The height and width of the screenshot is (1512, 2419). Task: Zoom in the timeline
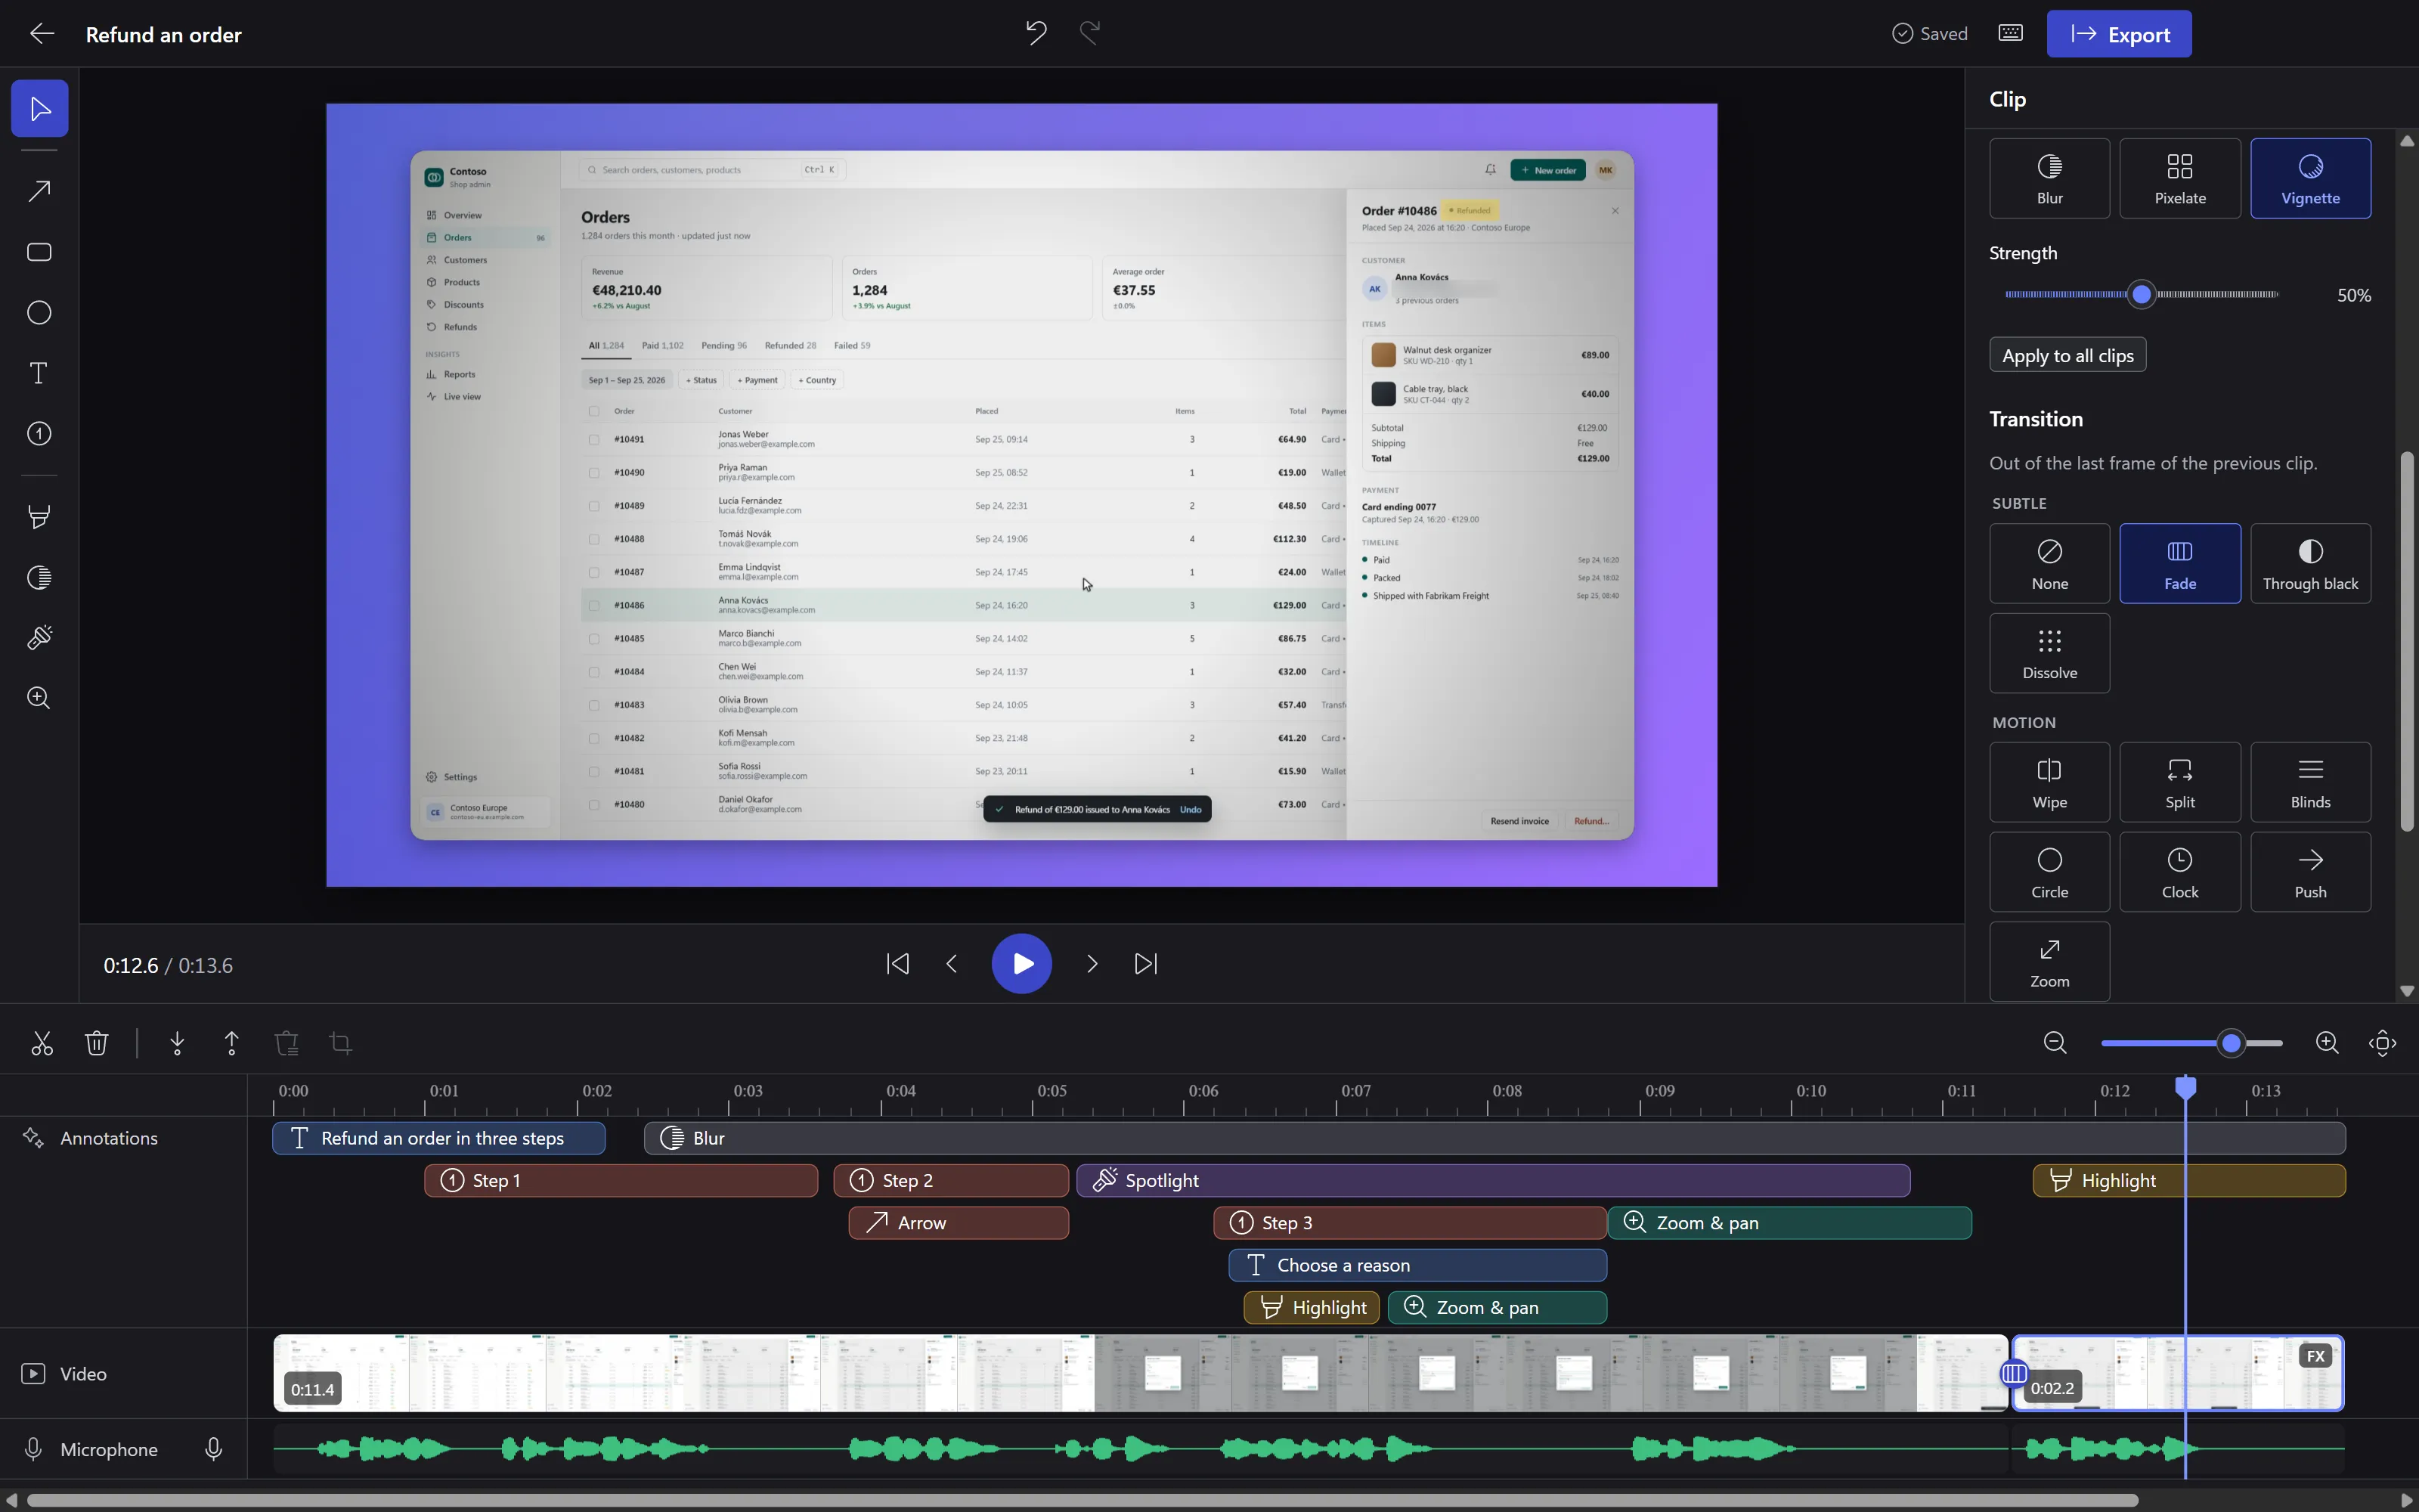pos(2327,1043)
